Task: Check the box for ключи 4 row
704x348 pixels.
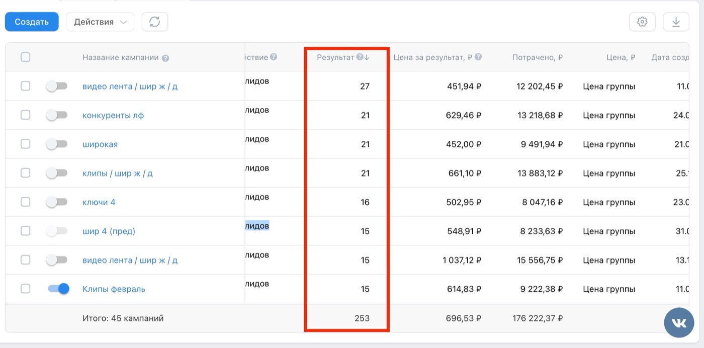Action: point(25,202)
